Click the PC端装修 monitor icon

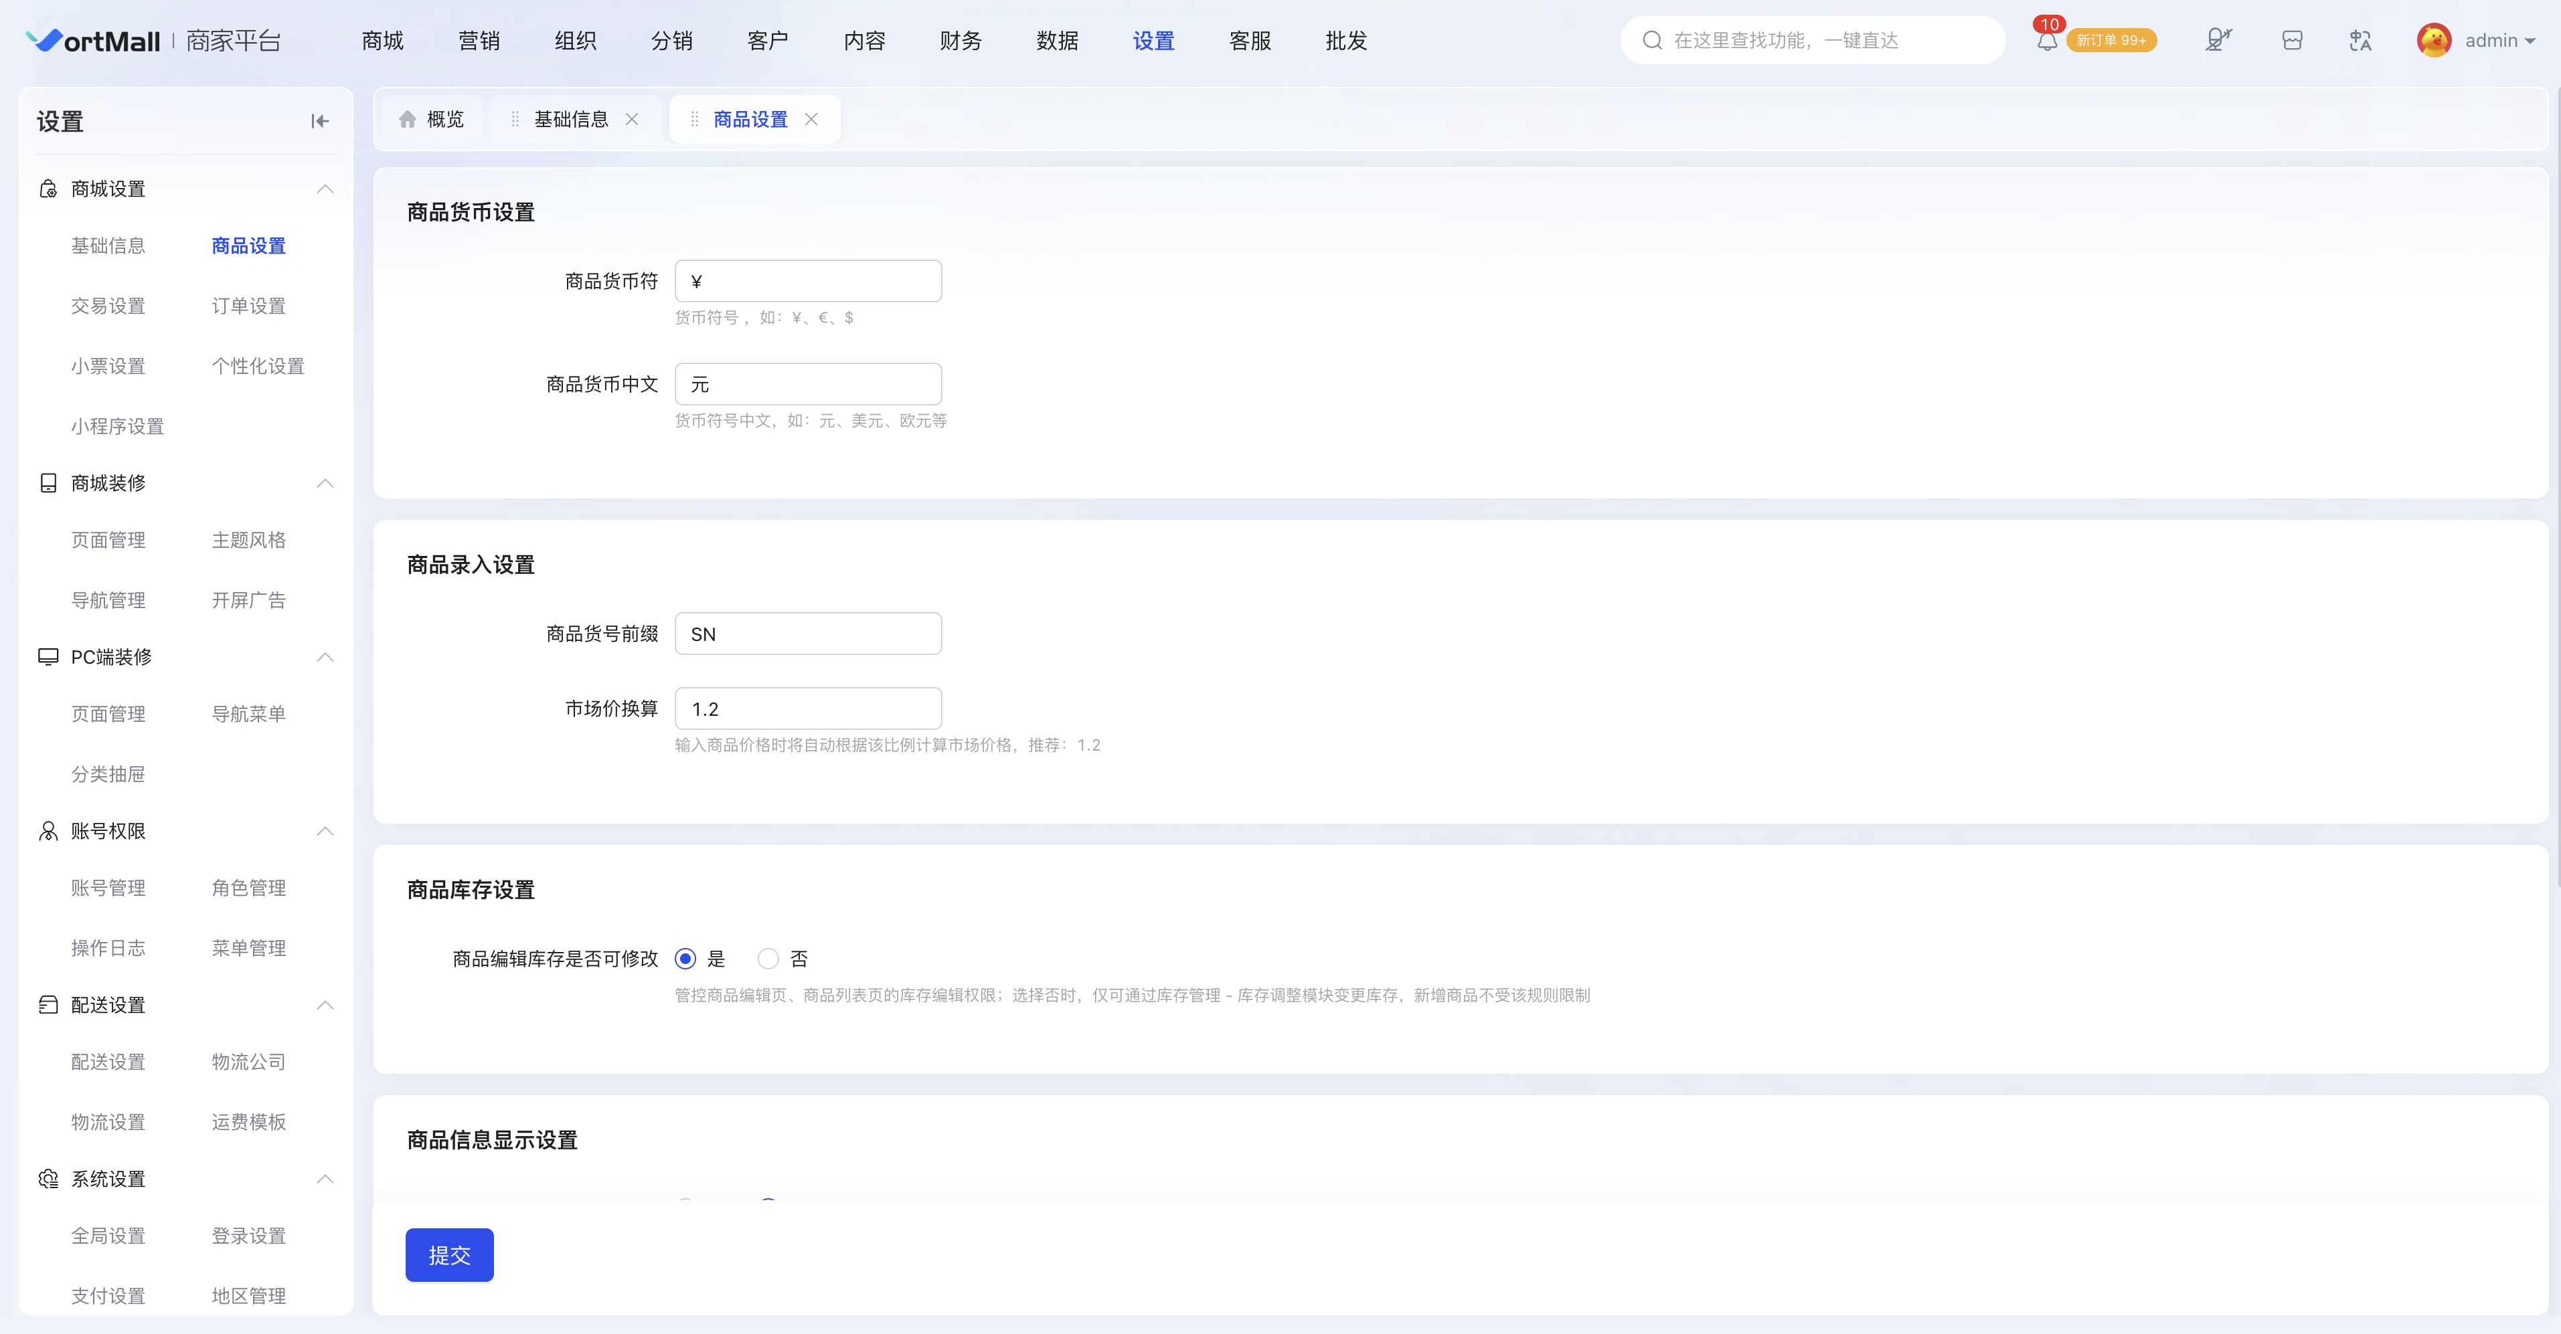click(x=48, y=656)
